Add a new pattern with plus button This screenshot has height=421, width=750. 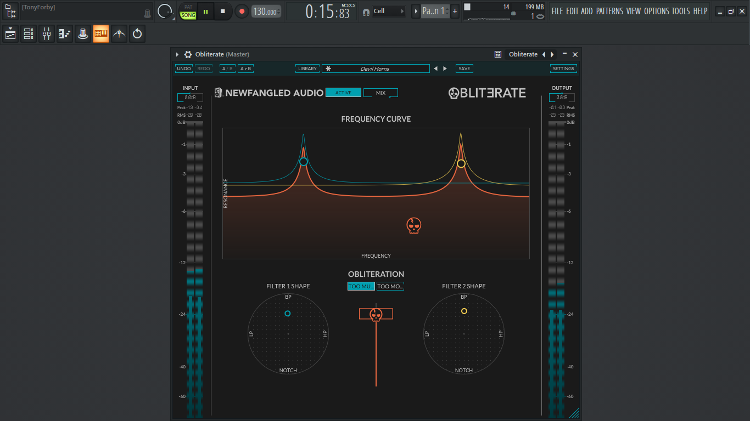pos(455,11)
